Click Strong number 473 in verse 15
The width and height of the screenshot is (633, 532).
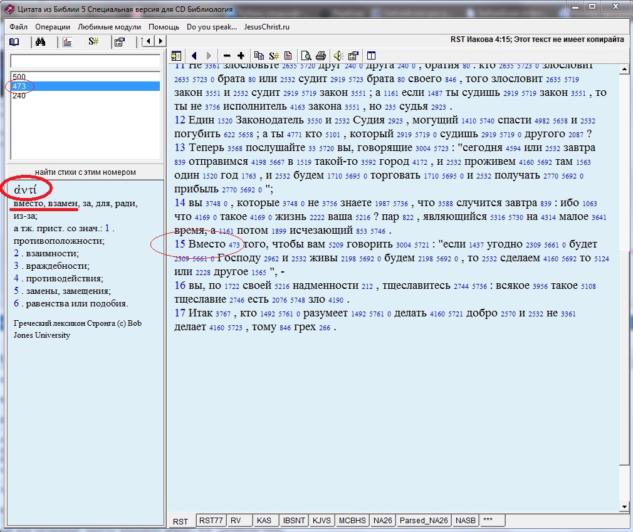point(234,245)
